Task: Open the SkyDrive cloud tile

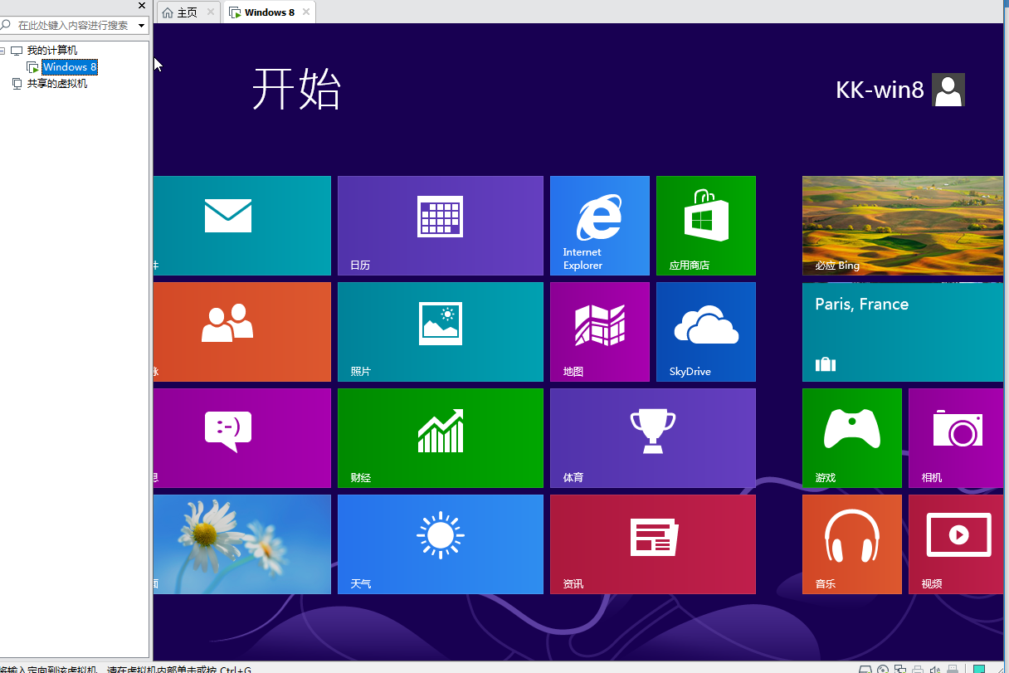Action: 705,331
